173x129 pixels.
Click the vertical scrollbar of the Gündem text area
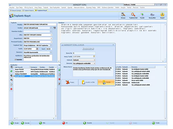coord(165,42)
